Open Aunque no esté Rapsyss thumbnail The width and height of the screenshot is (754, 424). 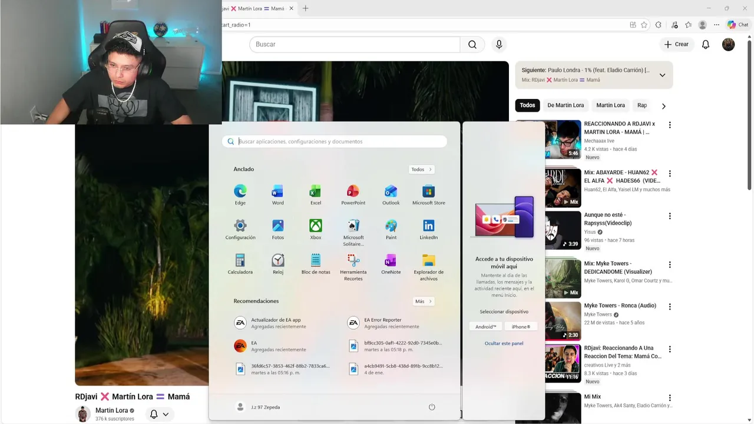pos(563,230)
